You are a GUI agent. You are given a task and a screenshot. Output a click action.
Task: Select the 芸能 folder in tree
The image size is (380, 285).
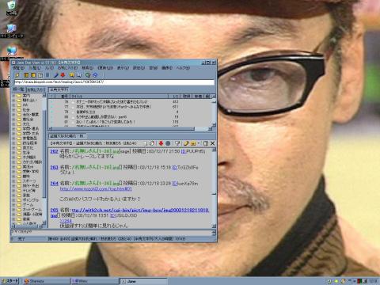click(x=26, y=196)
